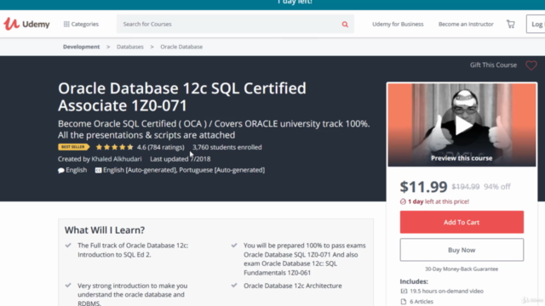The image size is (545, 306).
Task: Click the English language speech icon
Action: (61, 170)
